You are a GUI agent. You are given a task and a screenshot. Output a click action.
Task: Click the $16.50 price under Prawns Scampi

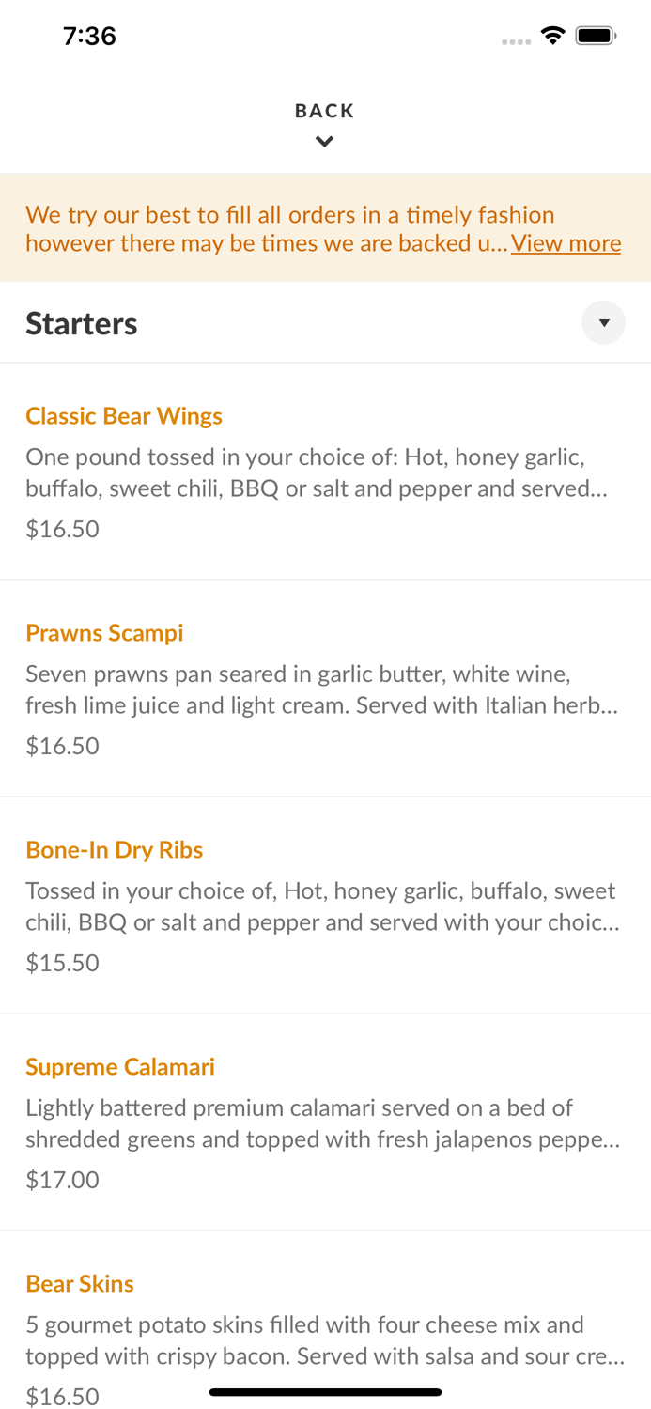(62, 745)
